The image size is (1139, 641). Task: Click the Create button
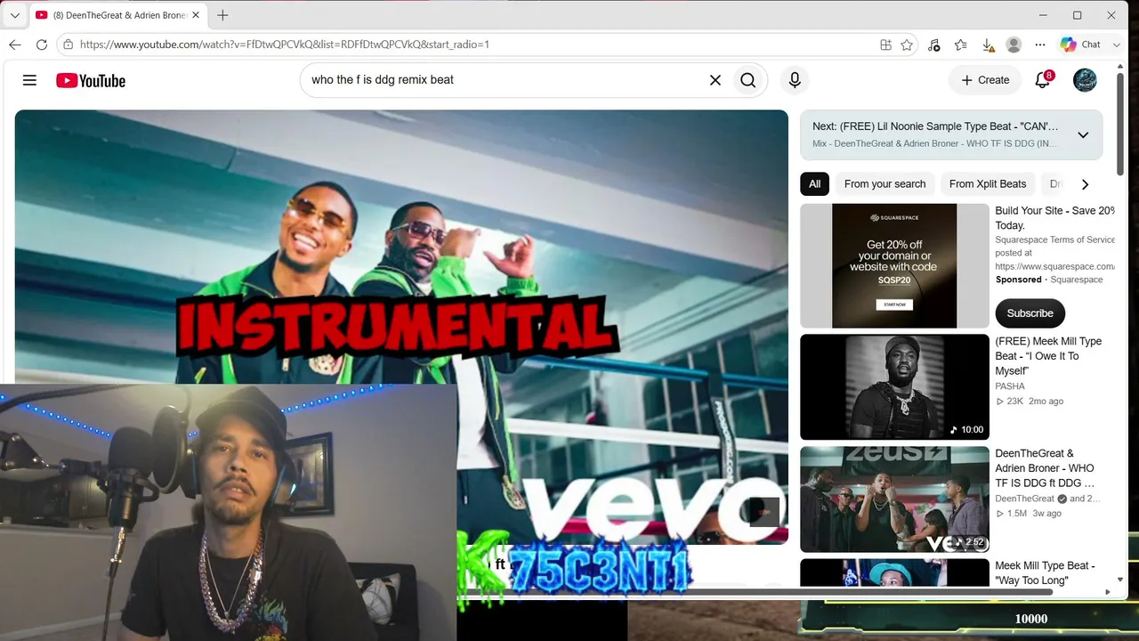tap(985, 80)
